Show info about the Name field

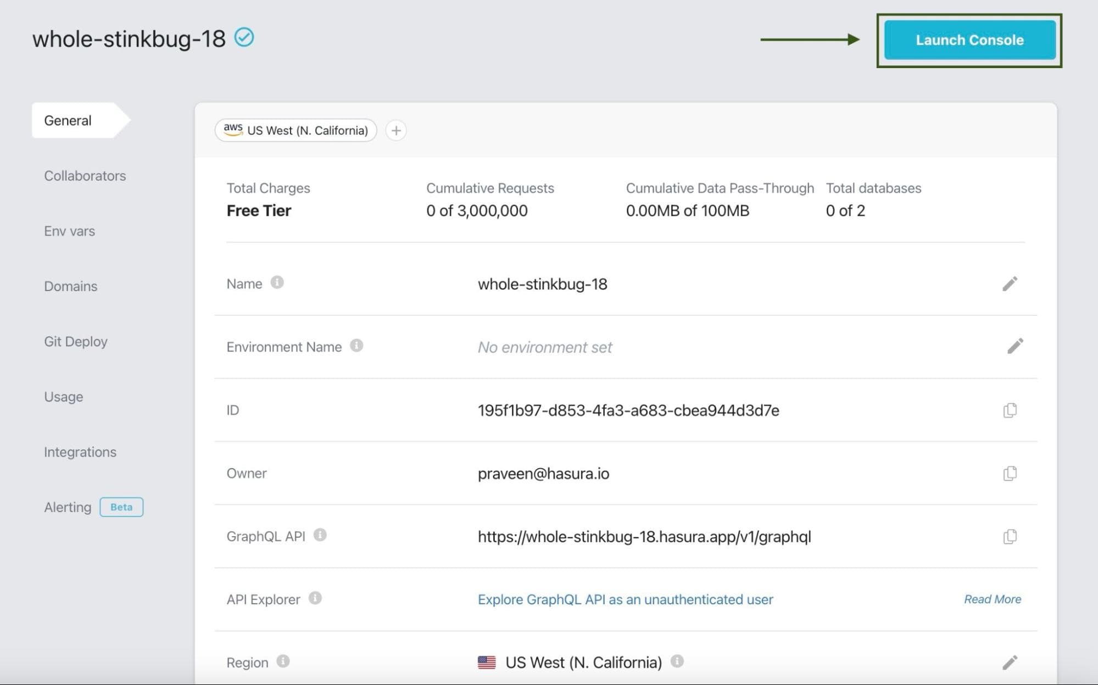tap(277, 282)
